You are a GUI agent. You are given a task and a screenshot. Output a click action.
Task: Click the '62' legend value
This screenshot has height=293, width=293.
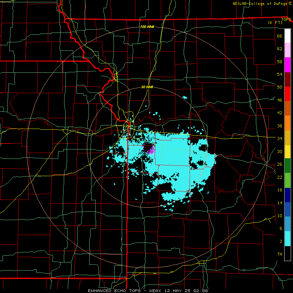point(280,49)
